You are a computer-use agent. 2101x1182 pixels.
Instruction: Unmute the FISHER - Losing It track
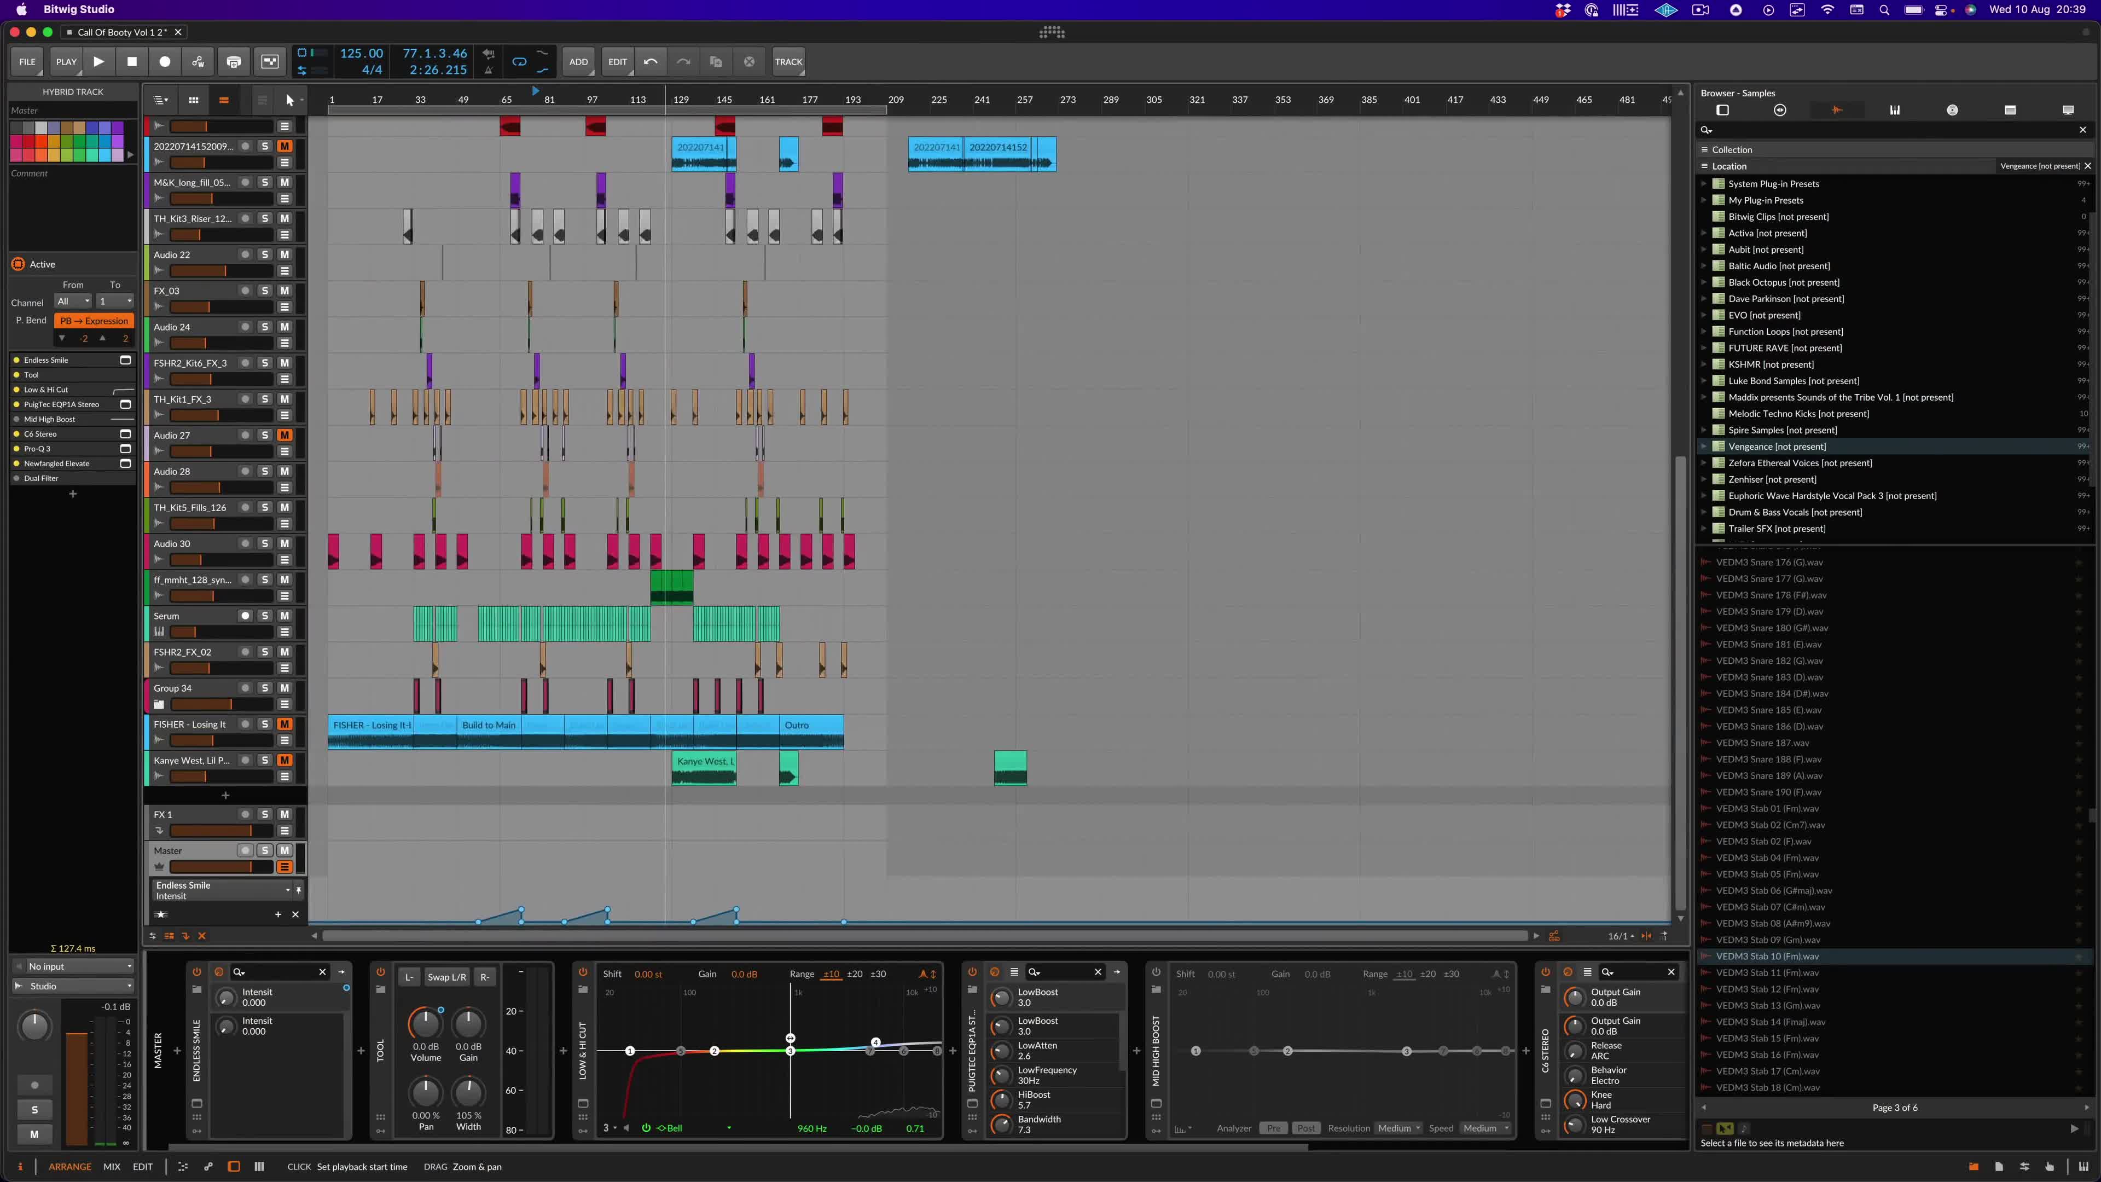285,725
